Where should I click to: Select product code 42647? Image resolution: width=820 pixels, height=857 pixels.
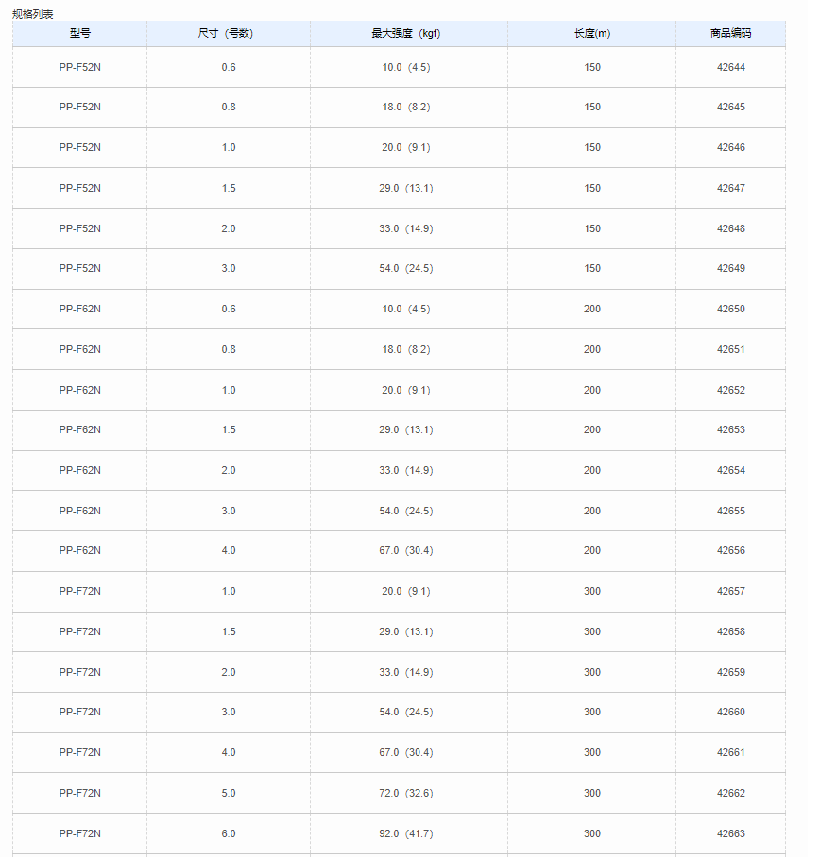pos(731,188)
